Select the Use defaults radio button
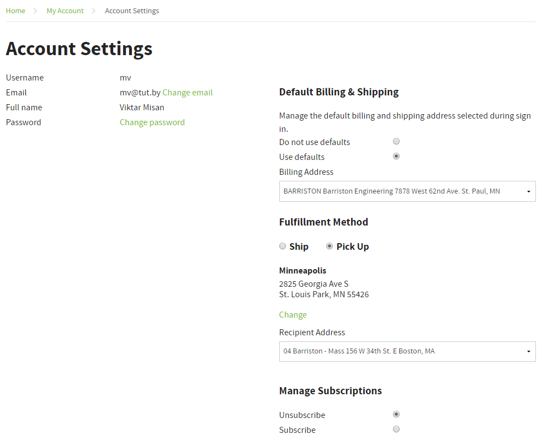The width and height of the screenshot is (547, 445). click(396, 156)
